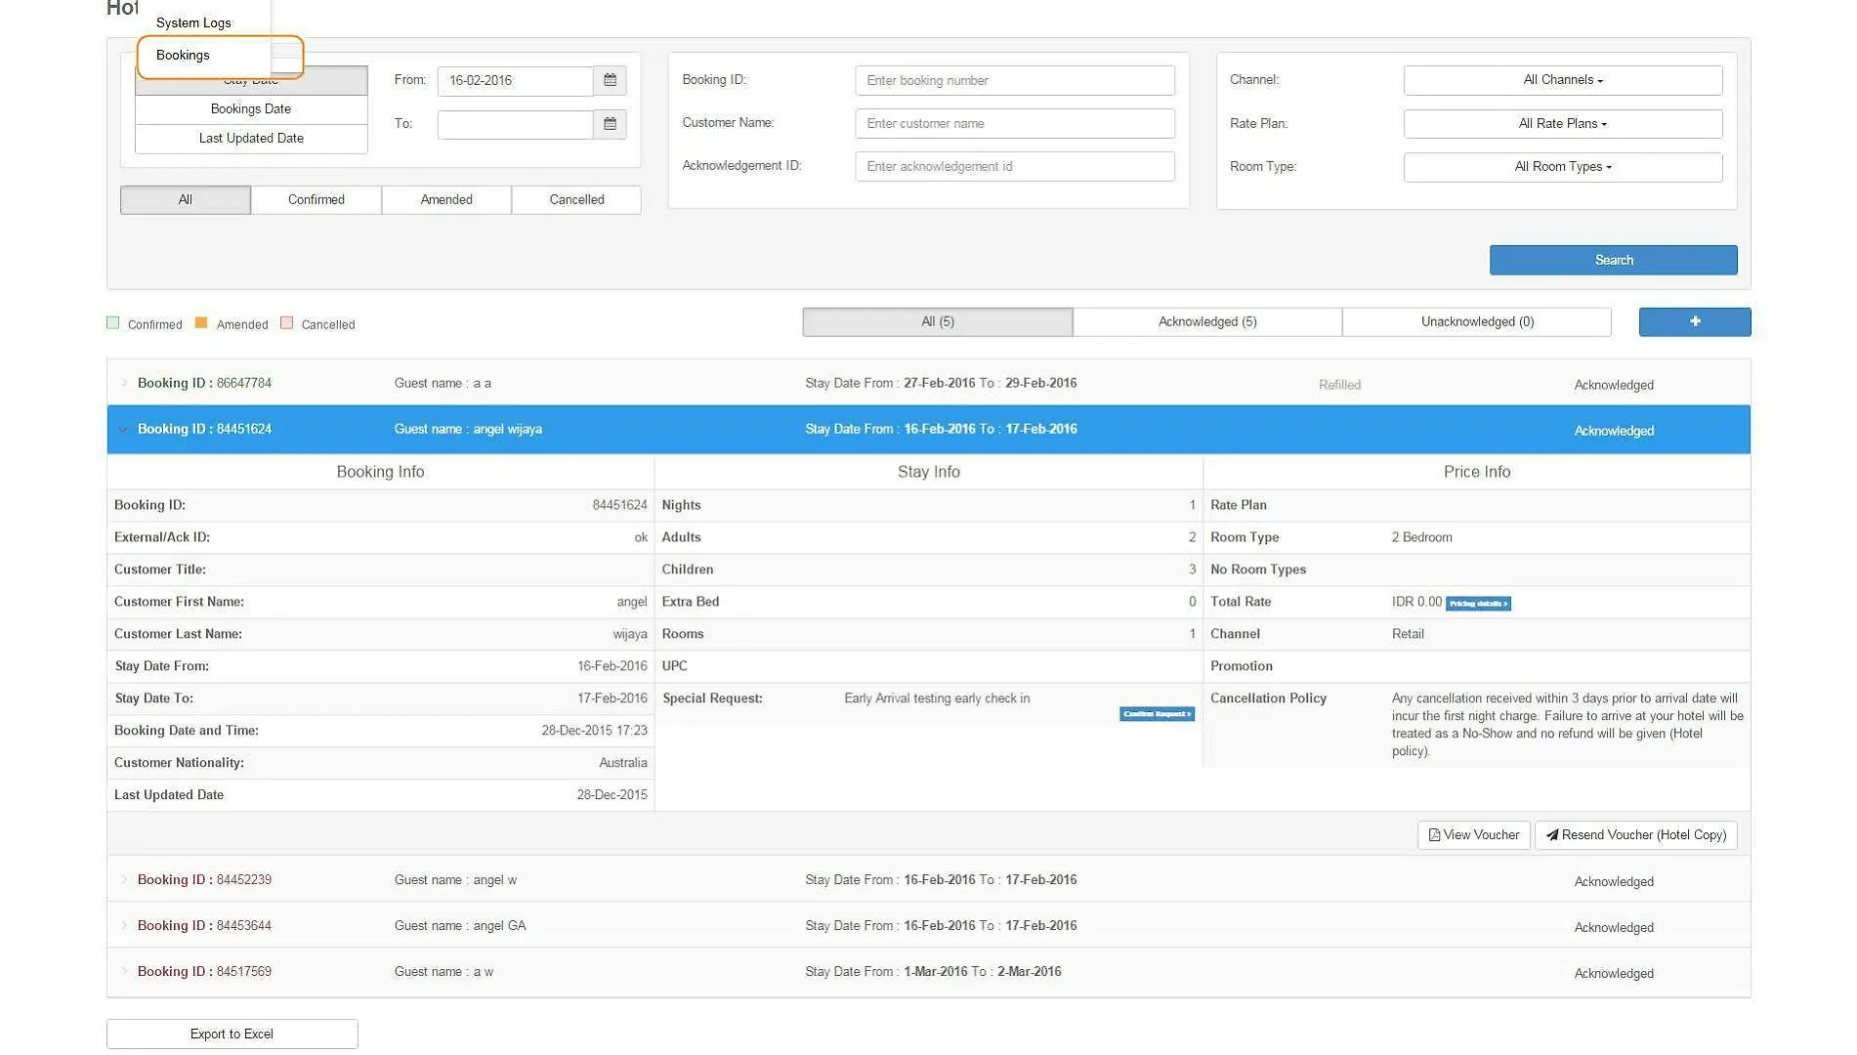Focus the Customer Name input field
The width and height of the screenshot is (1857, 1055).
click(x=1015, y=123)
